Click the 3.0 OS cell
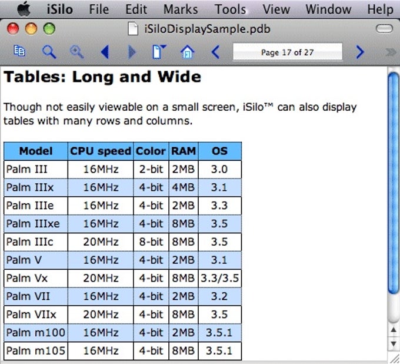This screenshot has height=364, width=400. click(x=219, y=170)
